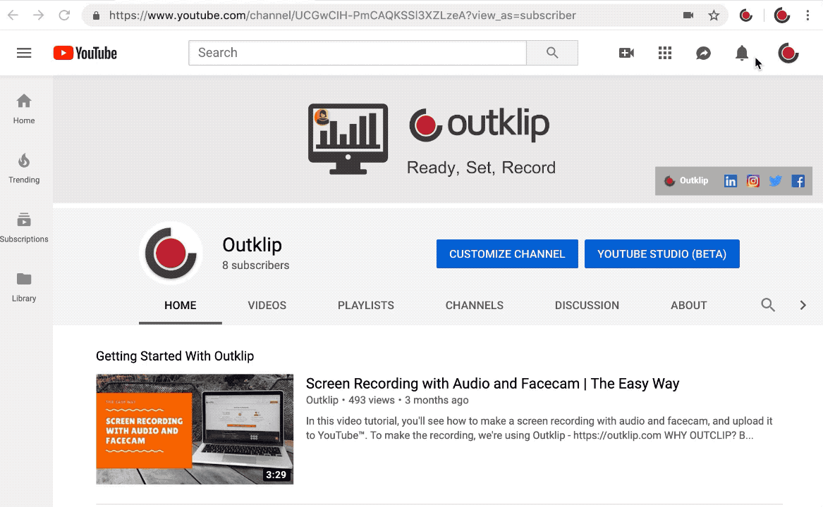Screen dimensions: 823x507
Task: Open the messages share icon
Action: [703, 53]
